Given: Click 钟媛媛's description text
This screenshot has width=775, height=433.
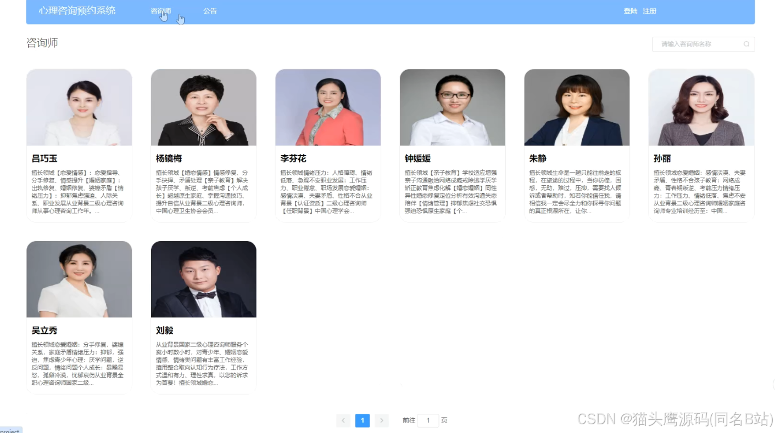Looking at the screenshot, I should coord(451,192).
